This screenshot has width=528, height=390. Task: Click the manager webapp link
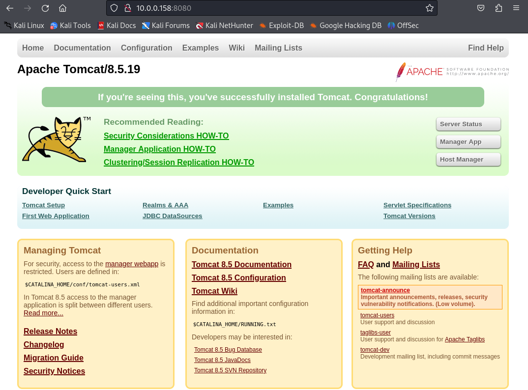click(x=132, y=264)
